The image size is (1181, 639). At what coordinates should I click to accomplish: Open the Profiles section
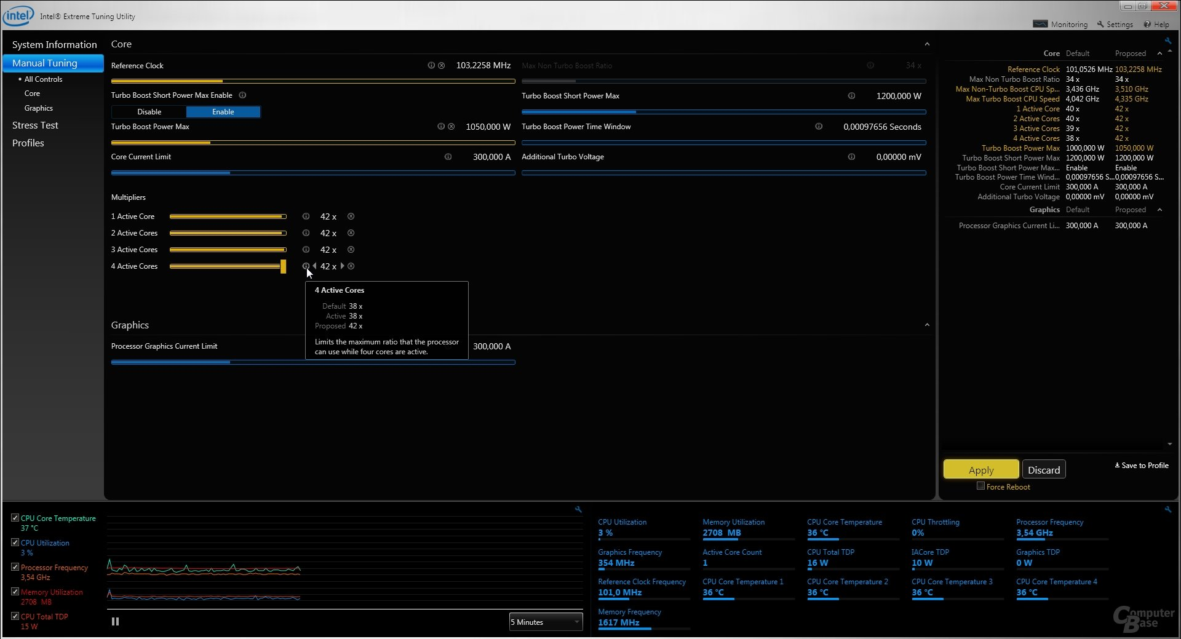[x=28, y=143]
